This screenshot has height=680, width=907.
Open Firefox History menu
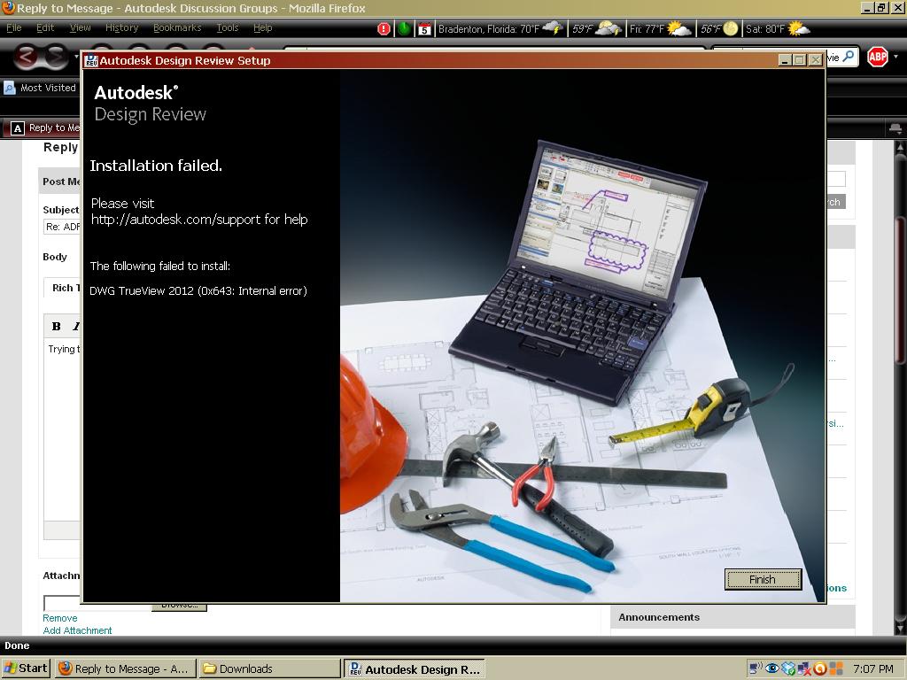pos(121,27)
